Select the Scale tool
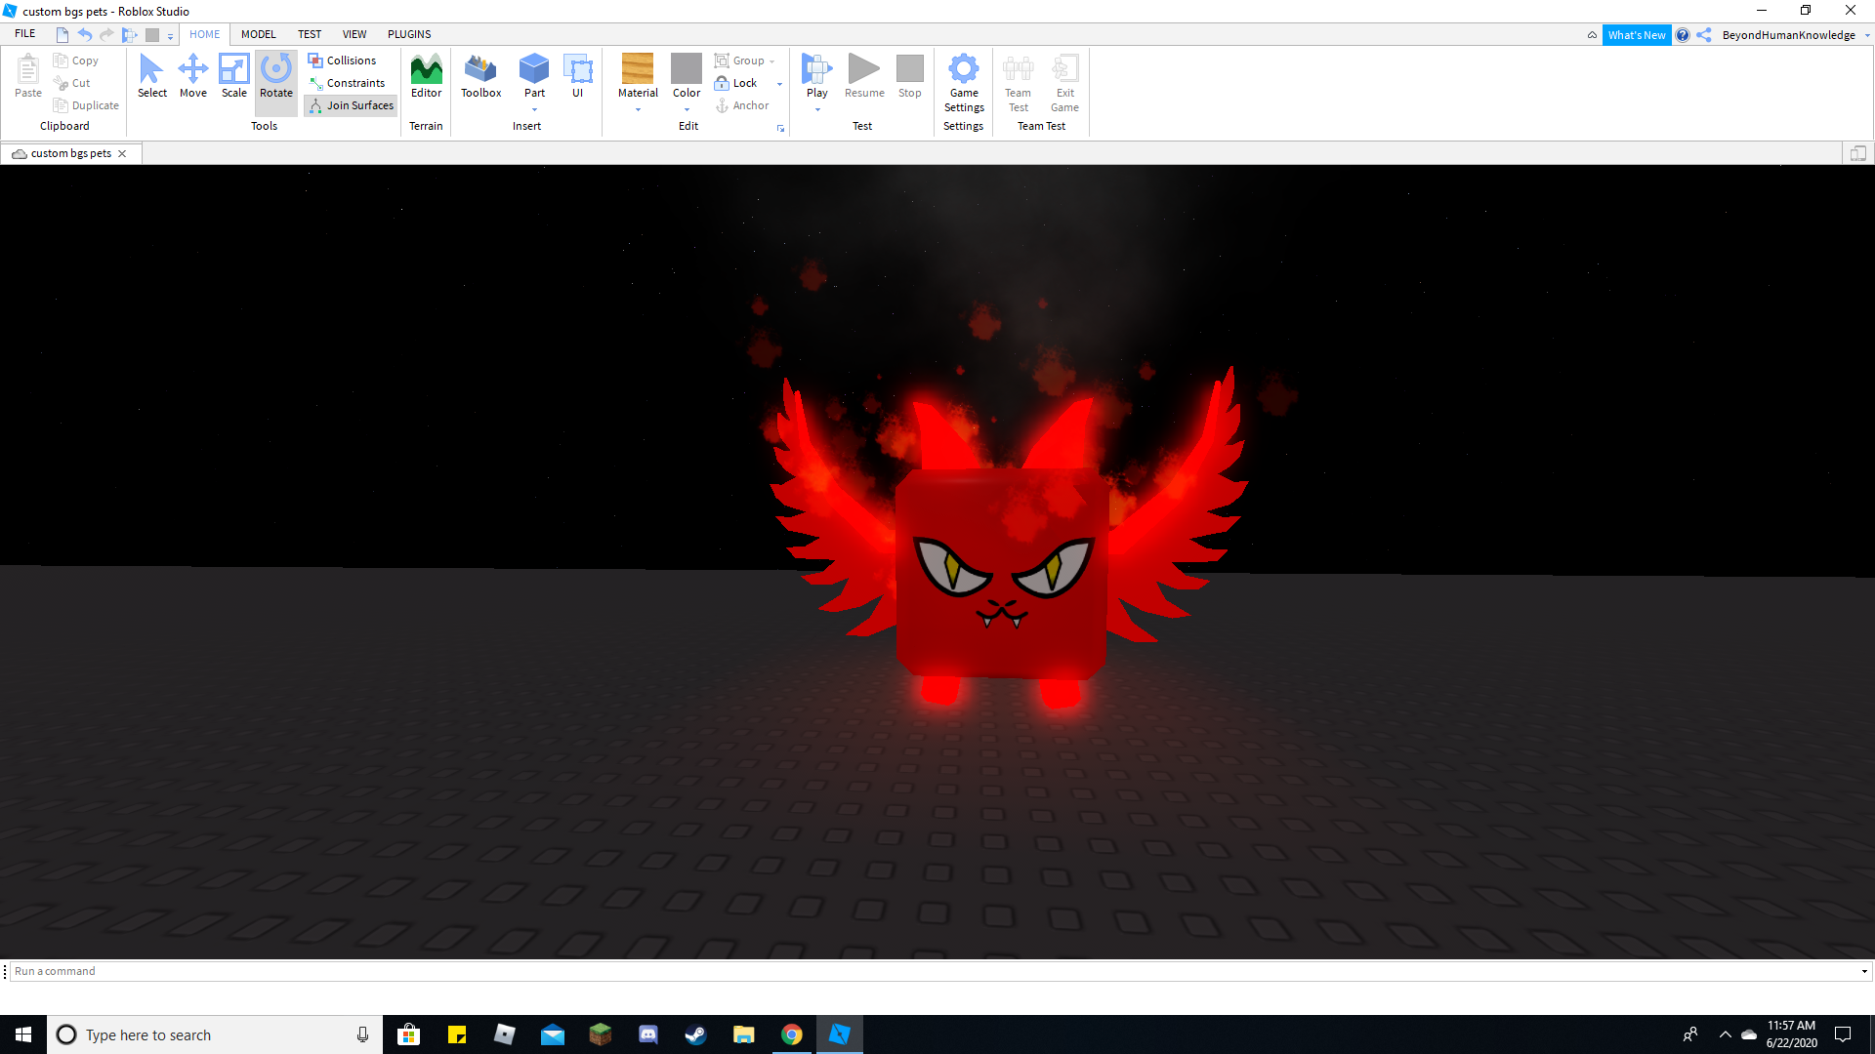The image size is (1875, 1054). click(x=234, y=78)
